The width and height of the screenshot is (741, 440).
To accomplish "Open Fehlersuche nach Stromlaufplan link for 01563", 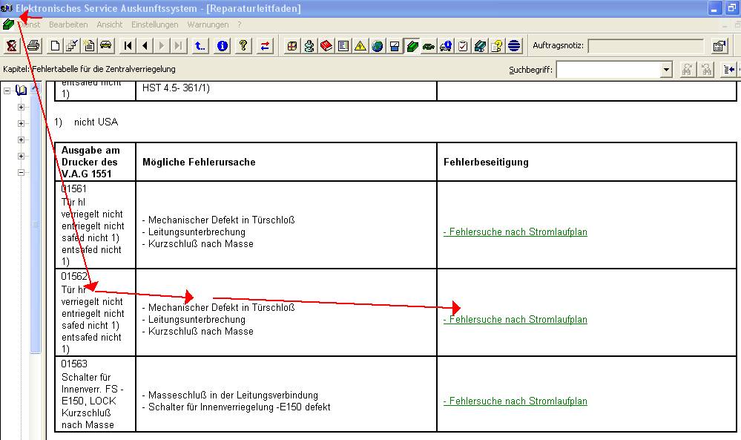I will (x=516, y=401).
